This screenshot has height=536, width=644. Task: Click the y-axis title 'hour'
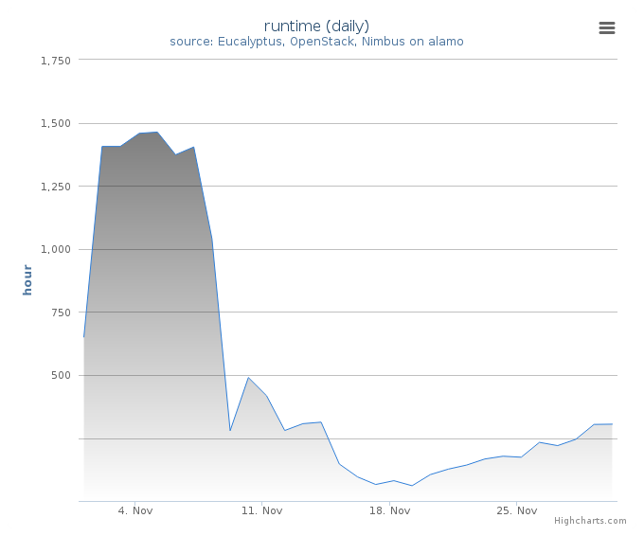click(x=27, y=279)
